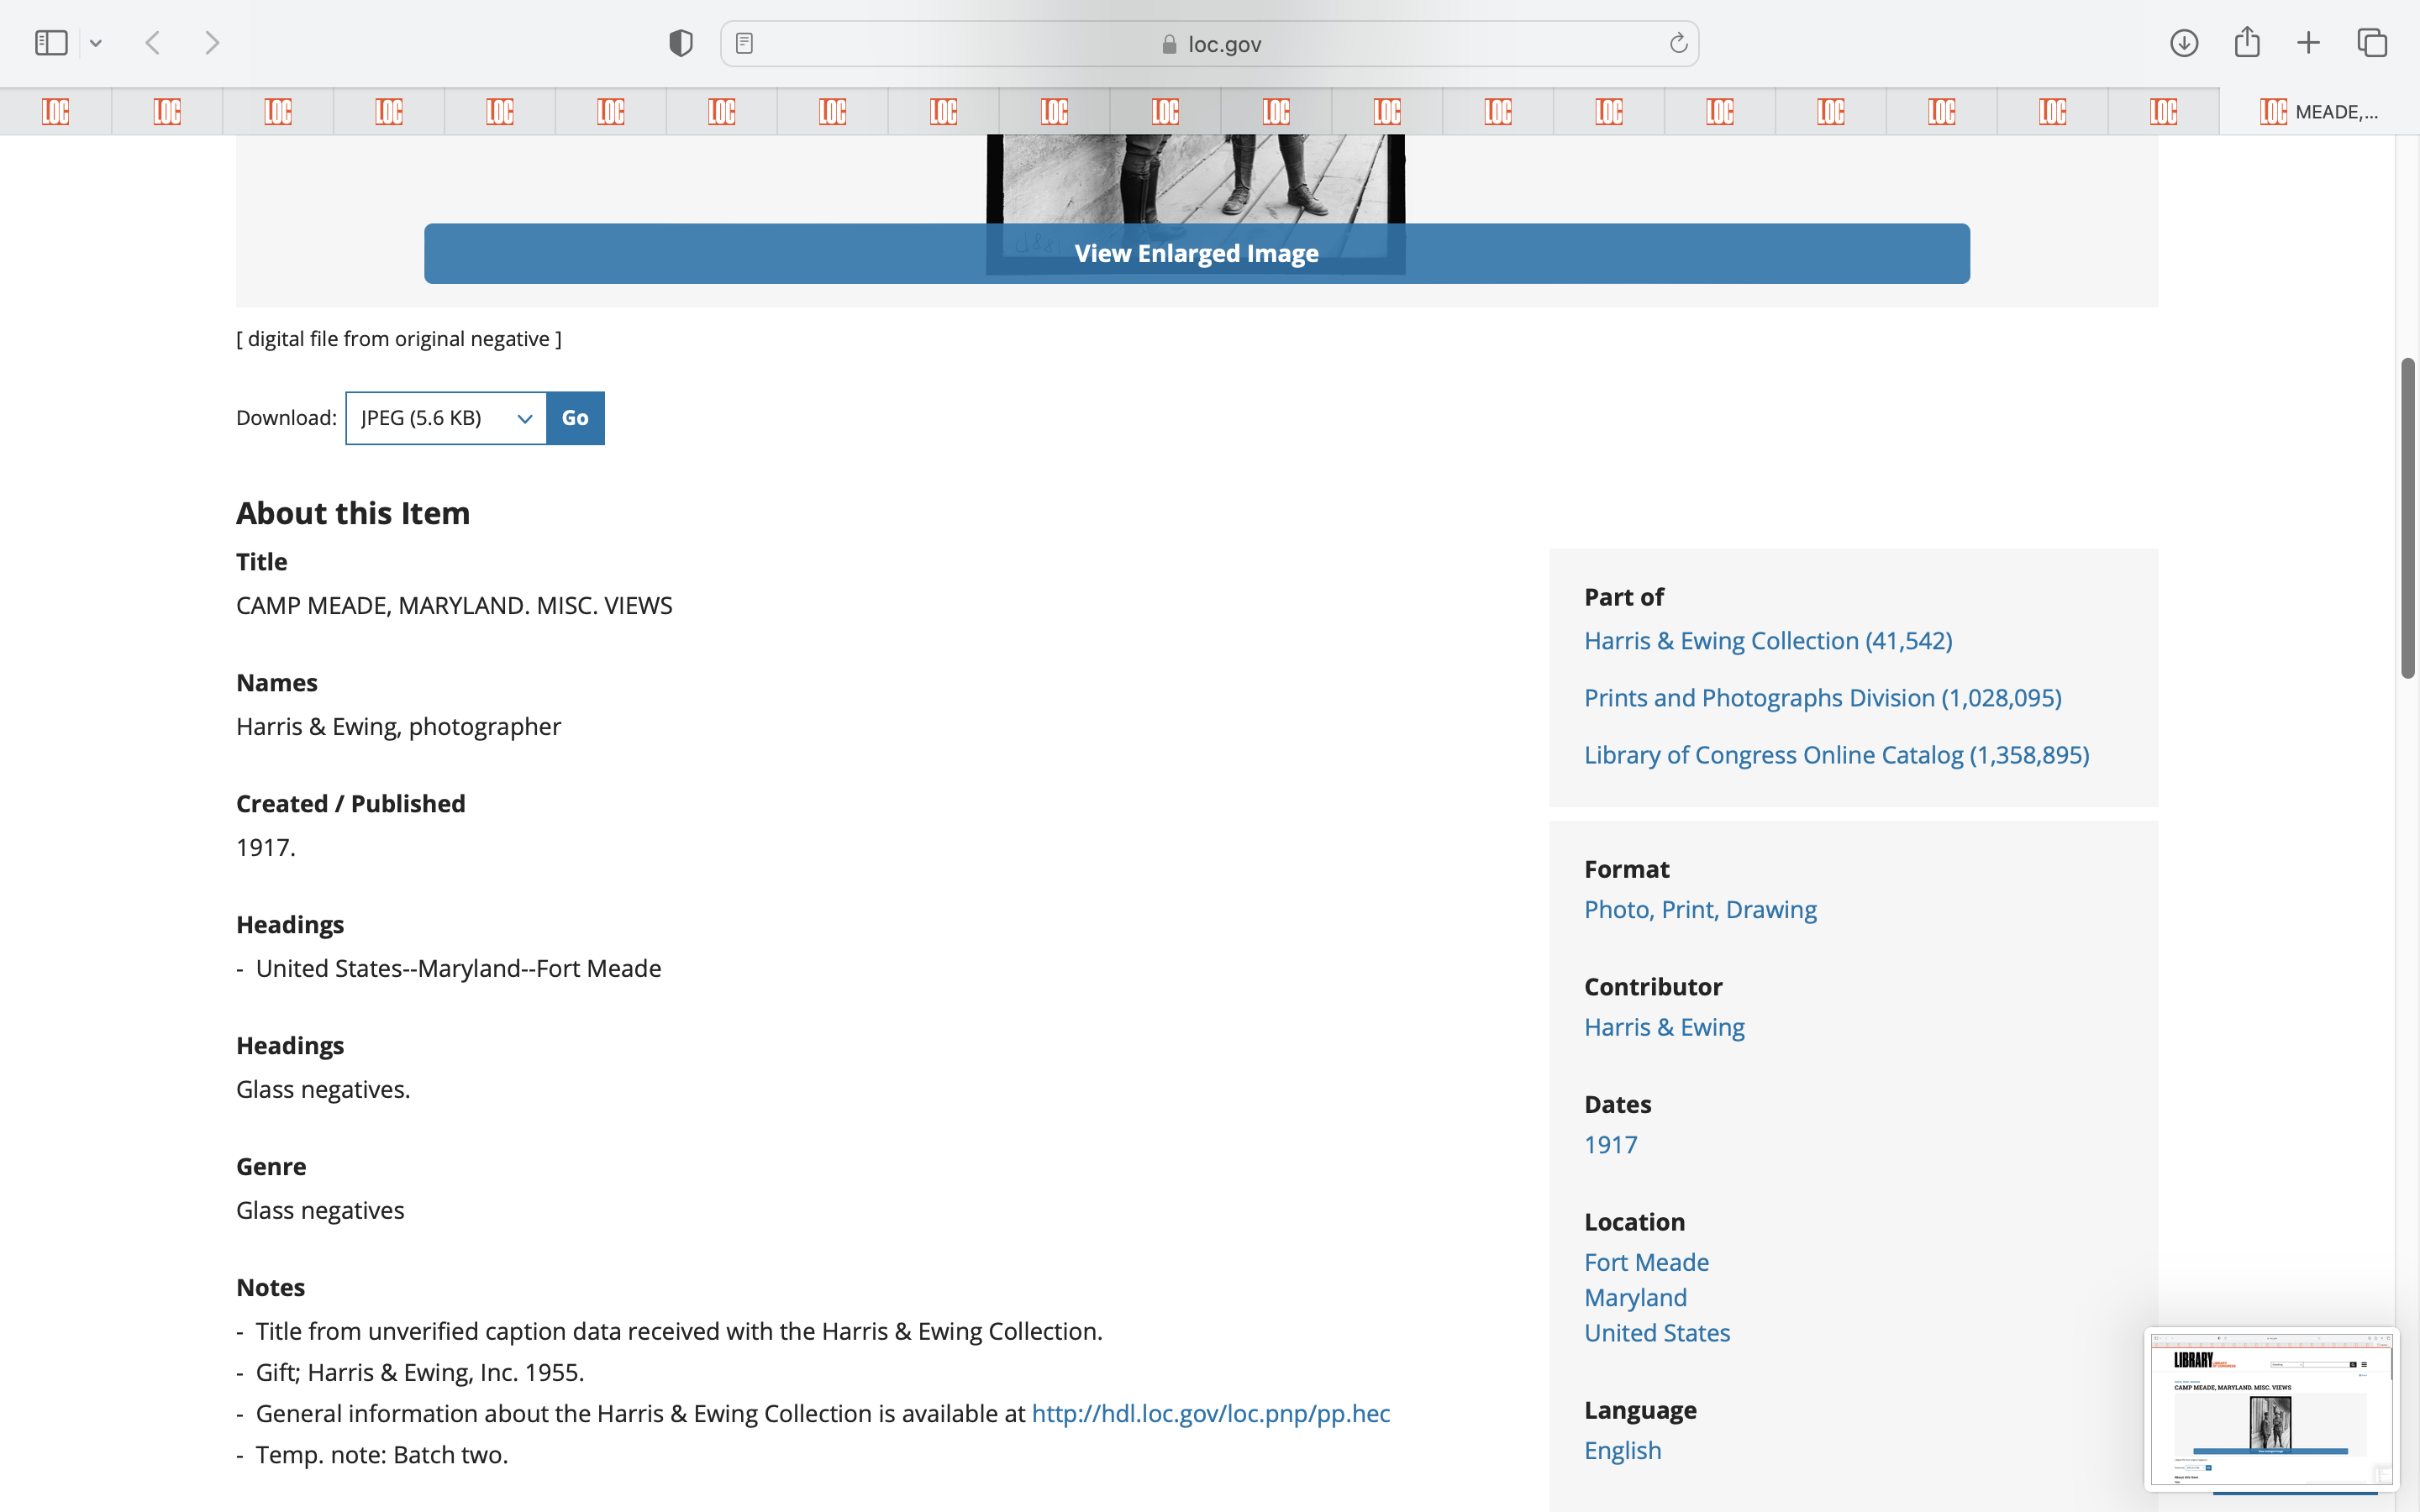
Task: Open the downloads icon in toolbar
Action: point(2184,43)
